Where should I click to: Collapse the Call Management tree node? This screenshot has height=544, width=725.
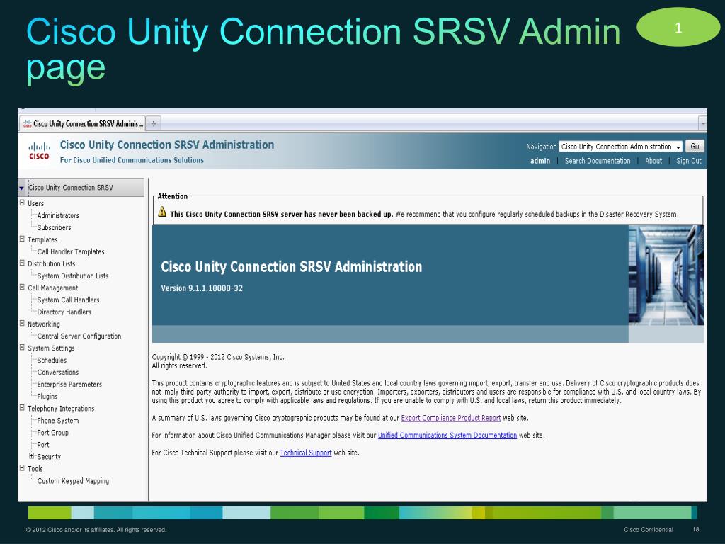click(x=22, y=287)
